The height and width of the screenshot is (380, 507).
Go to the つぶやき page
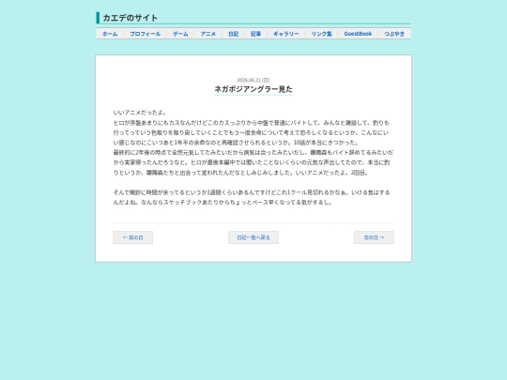394,34
